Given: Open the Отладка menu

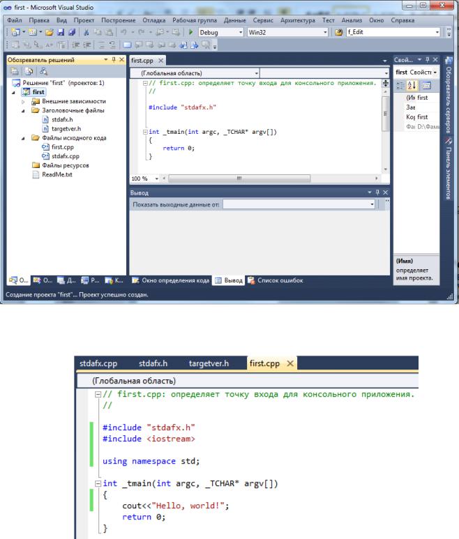Looking at the screenshot, I should (x=154, y=20).
